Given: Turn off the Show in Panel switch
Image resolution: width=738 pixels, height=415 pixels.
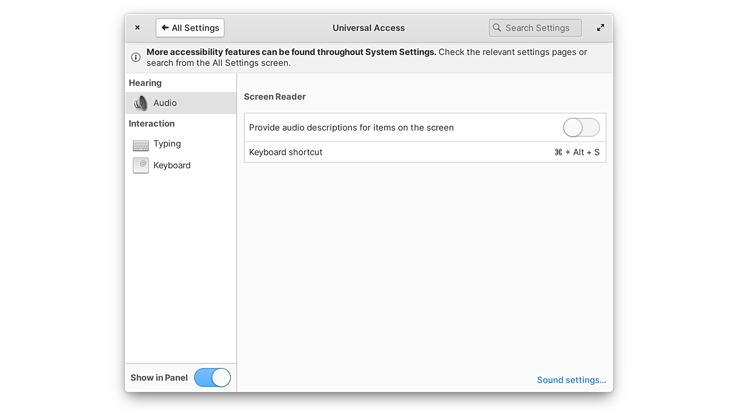Looking at the screenshot, I should click(212, 378).
